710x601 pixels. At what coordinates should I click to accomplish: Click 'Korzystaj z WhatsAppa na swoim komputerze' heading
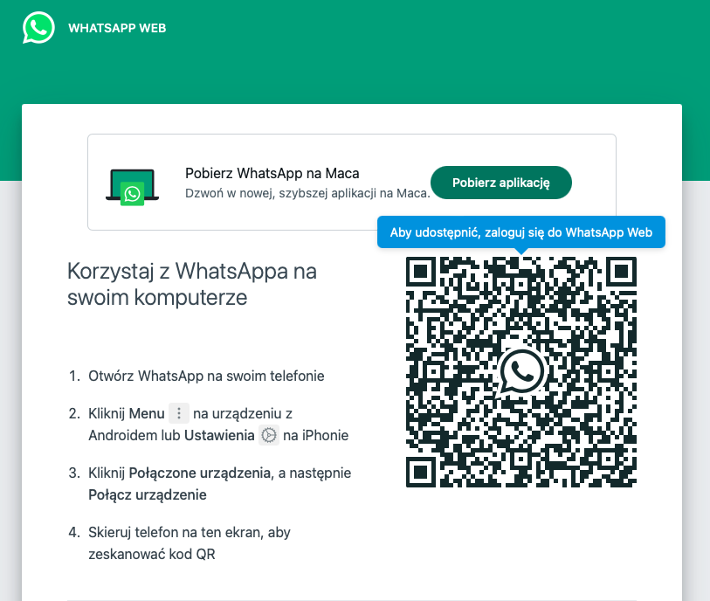192,285
